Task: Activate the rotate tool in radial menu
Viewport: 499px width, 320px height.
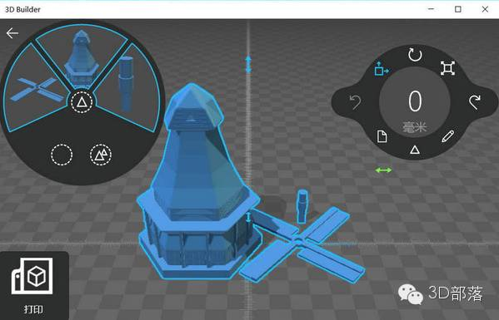Action: (415, 55)
